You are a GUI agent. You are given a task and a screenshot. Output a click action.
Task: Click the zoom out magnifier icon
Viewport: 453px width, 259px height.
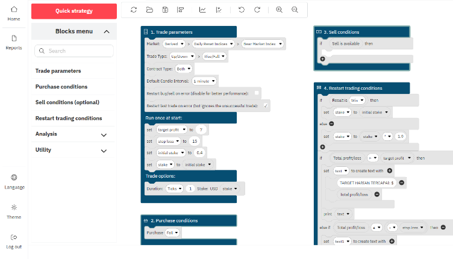pyautogui.click(x=295, y=10)
